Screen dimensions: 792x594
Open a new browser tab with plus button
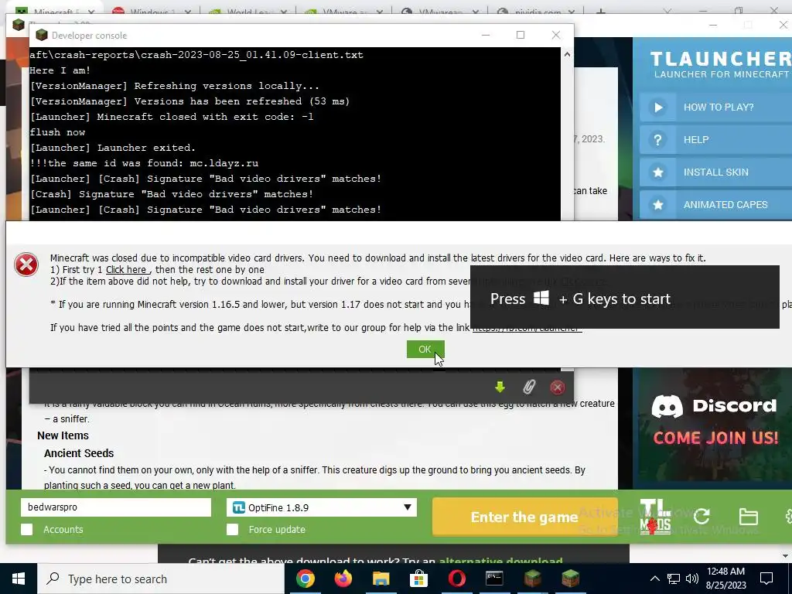coord(600,12)
